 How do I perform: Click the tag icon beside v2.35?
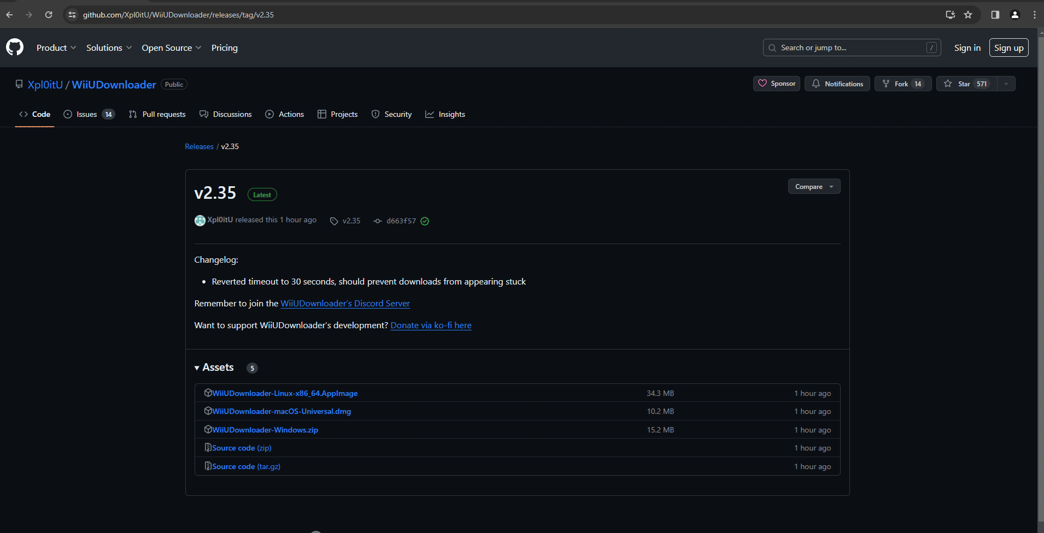pos(334,221)
